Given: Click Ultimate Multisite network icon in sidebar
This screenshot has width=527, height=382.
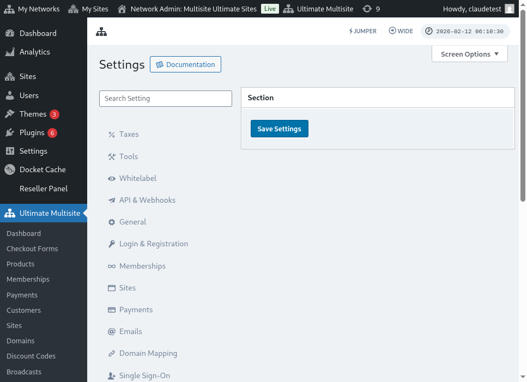Looking at the screenshot, I should coord(10,213).
